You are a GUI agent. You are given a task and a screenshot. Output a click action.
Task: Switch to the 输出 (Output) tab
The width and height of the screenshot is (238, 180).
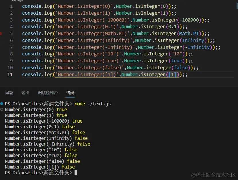pos(25,93)
